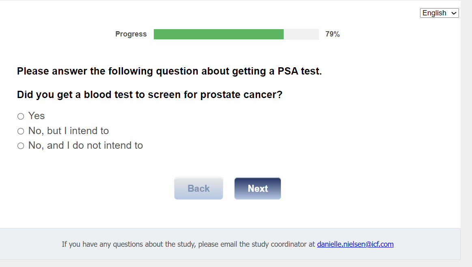Click the "No, but I intend to" label text
The width and height of the screenshot is (472, 267).
point(69,131)
